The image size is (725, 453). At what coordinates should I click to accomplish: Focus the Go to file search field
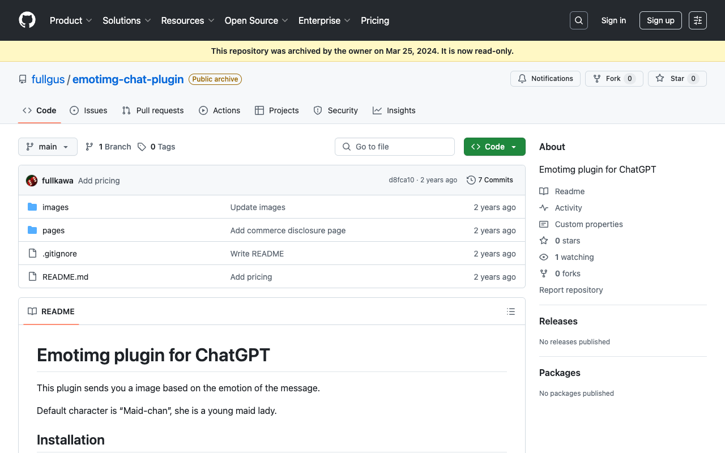[x=395, y=147]
